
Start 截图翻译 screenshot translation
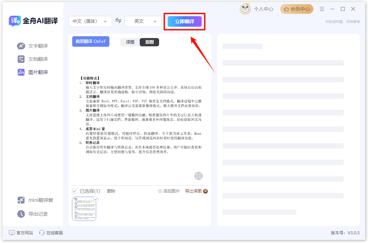point(91,41)
